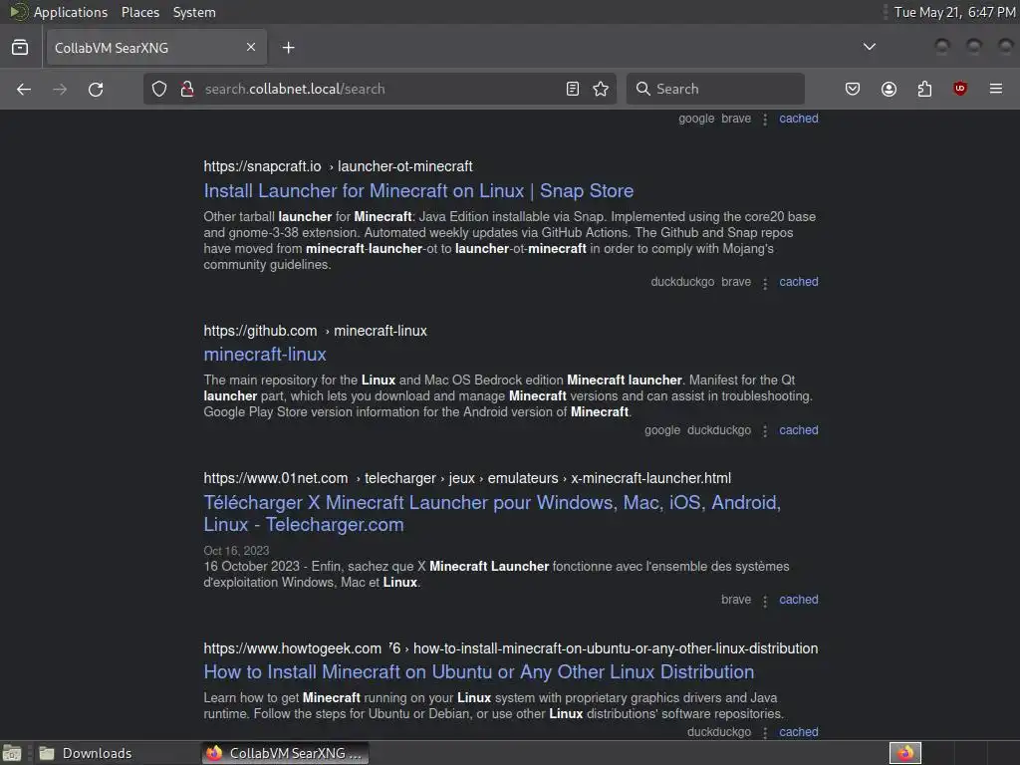This screenshot has width=1020, height=765.
Task: Open the Pocket save icon
Action: tap(853, 89)
